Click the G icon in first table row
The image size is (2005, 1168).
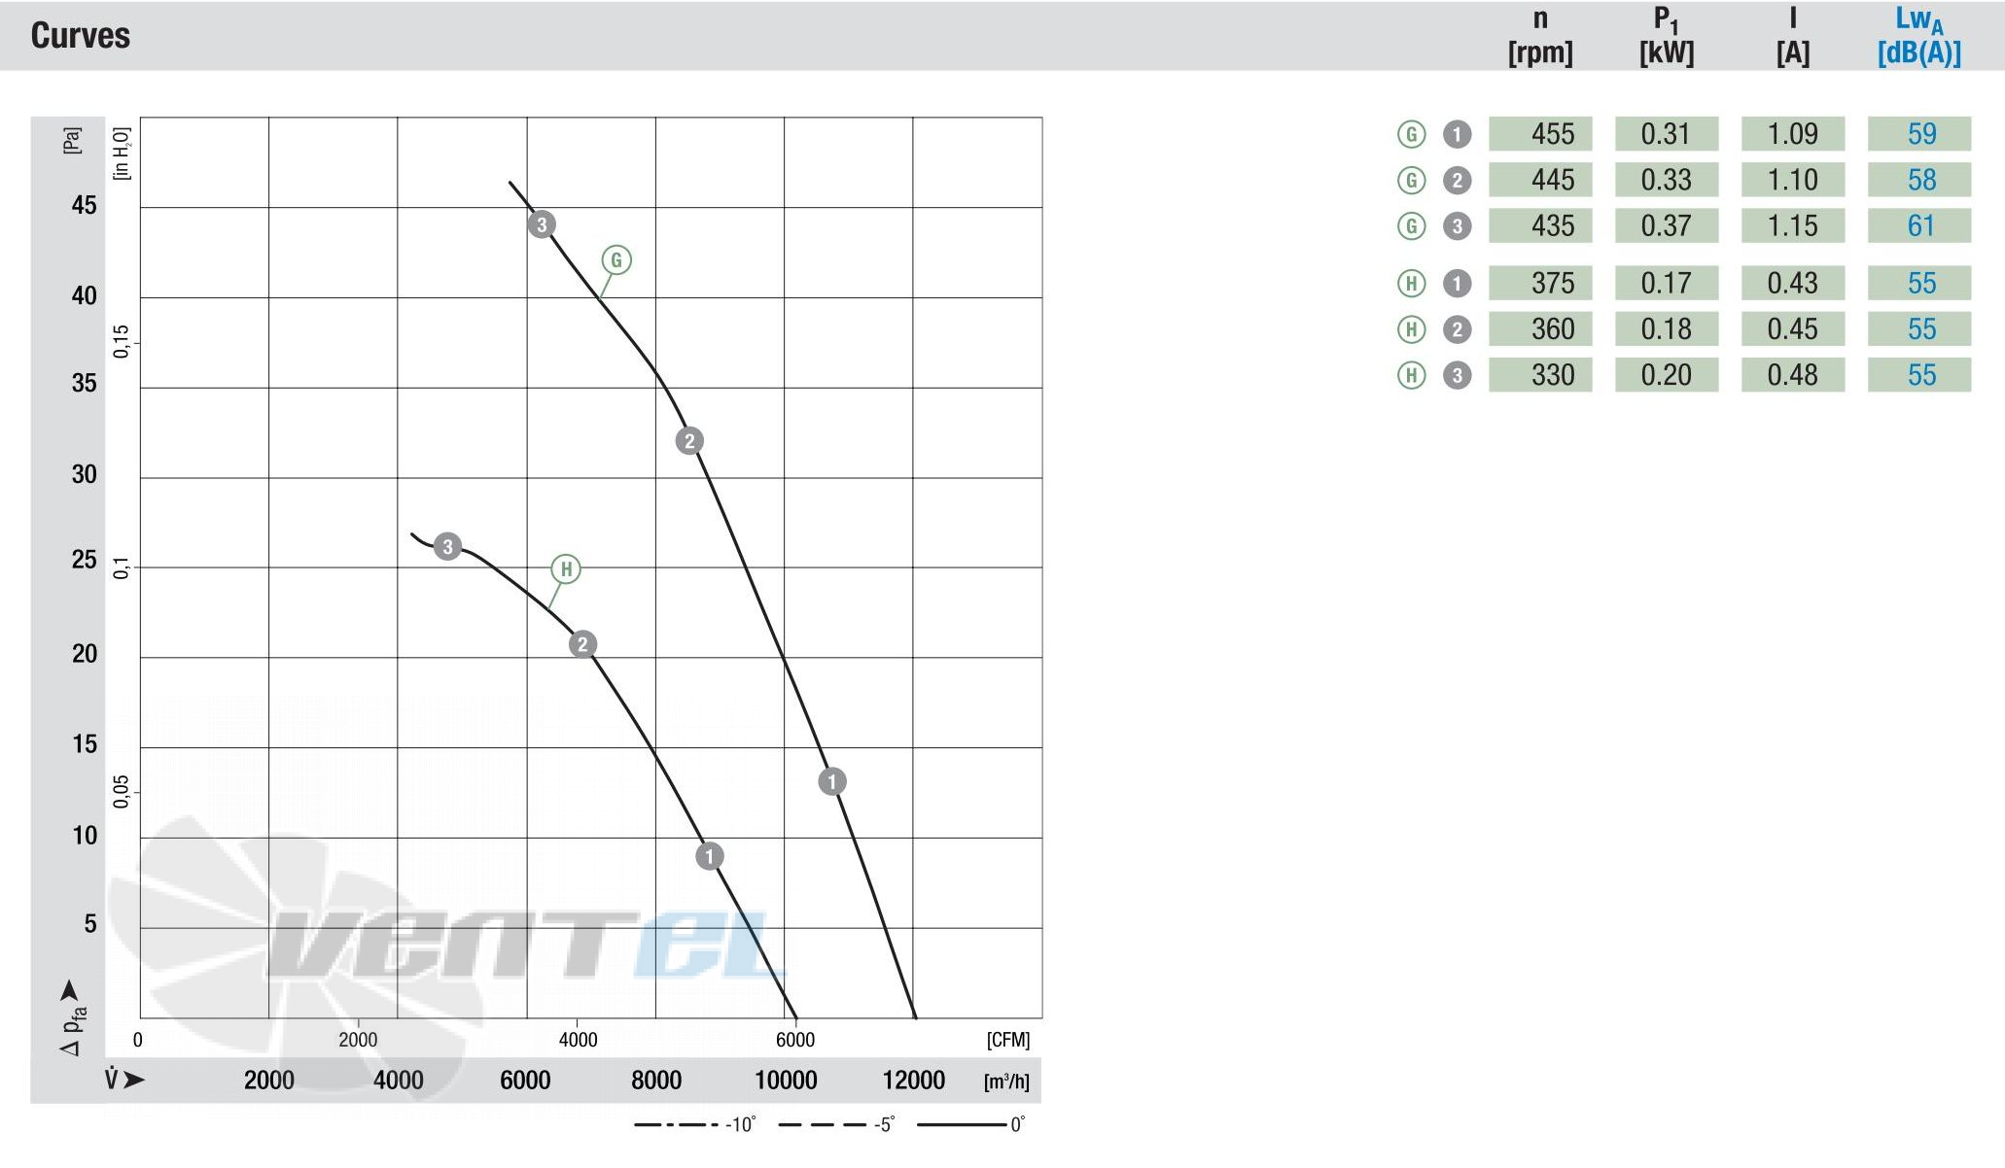[x=1412, y=134]
